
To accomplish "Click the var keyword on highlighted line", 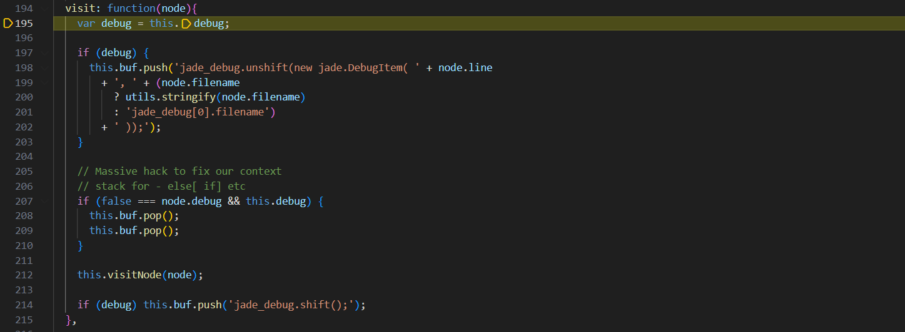I will pos(86,24).
